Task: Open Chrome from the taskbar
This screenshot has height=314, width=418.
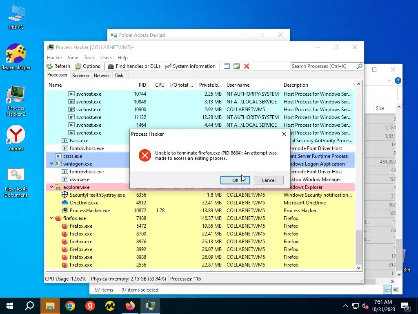Action: [70, 306]
